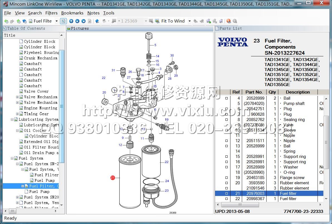Image resolution: width=332 pixels, height=224 pixels.
Task: Select Crank Mechanism in table of contents
Action: (40, 58)
